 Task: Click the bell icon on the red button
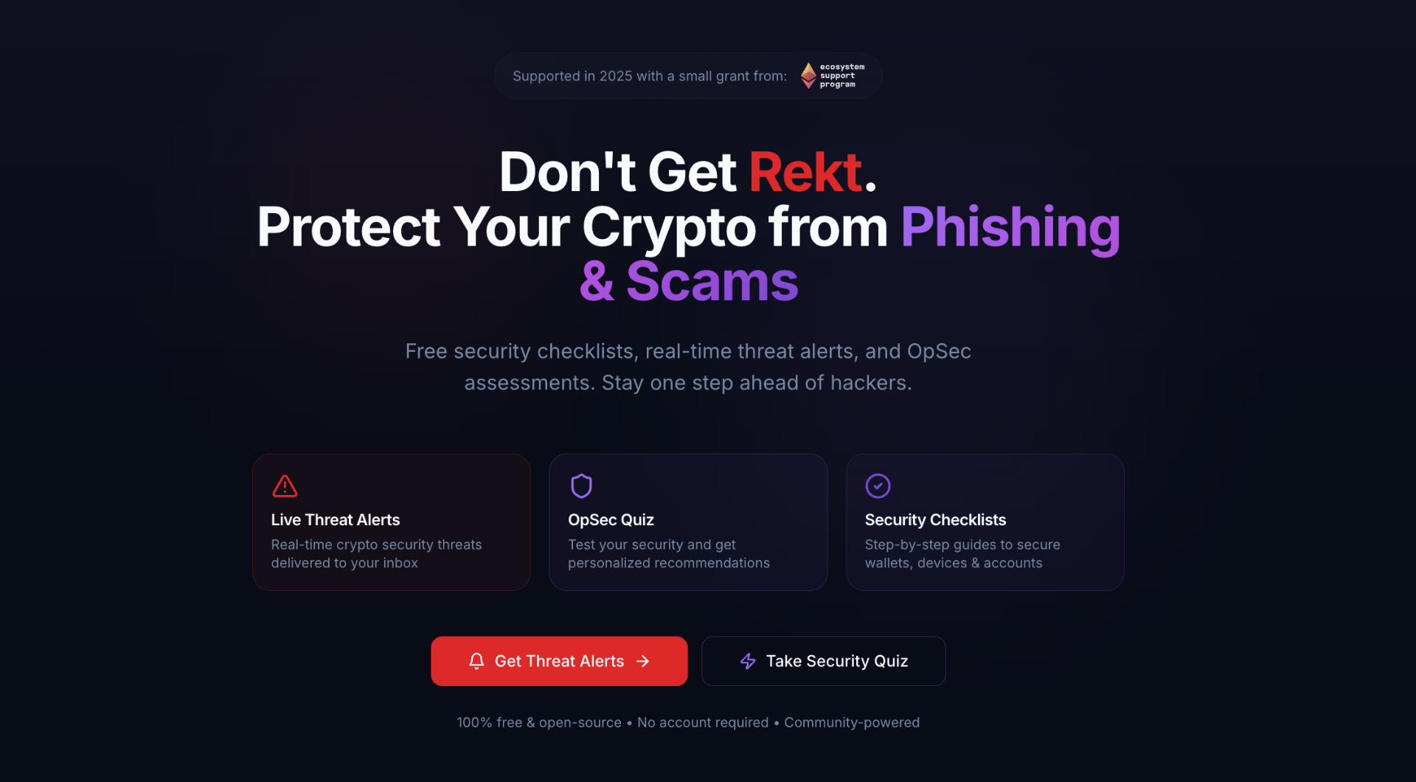pos(476,661)
